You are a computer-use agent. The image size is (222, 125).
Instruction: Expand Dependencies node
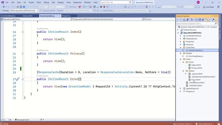(180, 39)
